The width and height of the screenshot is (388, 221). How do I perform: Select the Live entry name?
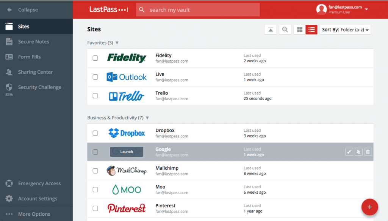(x=160, y=74)
